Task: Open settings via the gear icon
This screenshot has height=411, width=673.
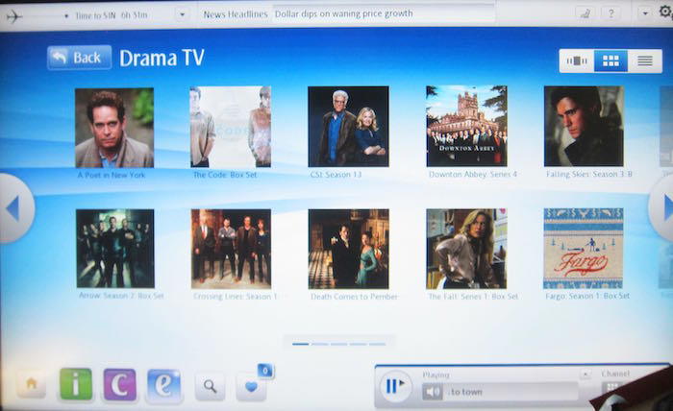Action: pyautogui.click(x=665, y=12)
